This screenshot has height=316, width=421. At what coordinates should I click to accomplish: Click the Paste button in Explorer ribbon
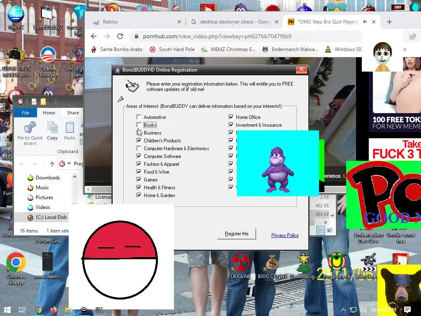[x=69, y=131]
